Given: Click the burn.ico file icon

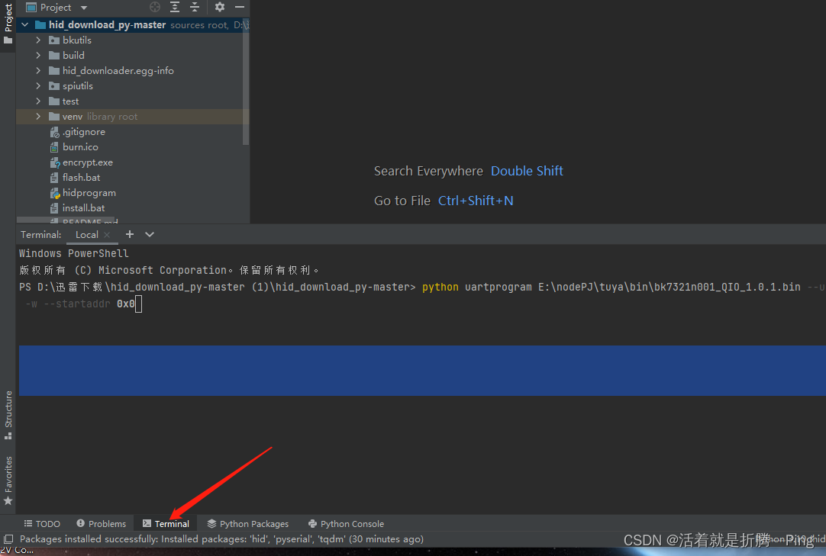Looking at the screenshot, I should [x=54, y=147].
